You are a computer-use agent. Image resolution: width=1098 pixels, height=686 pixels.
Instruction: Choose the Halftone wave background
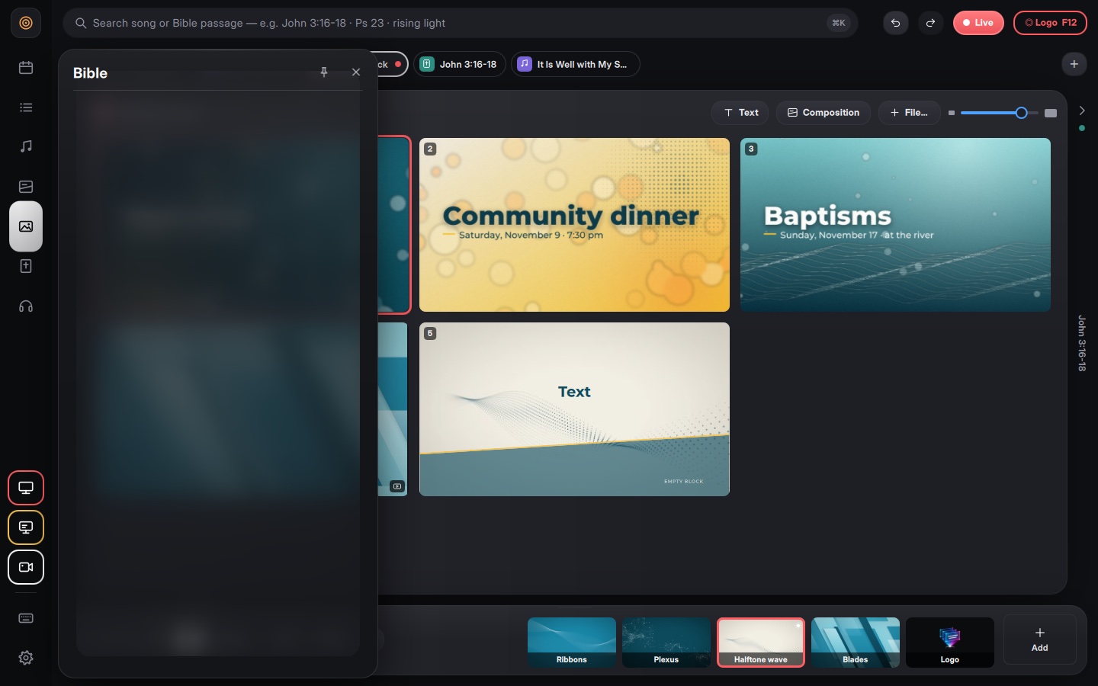[761, 643]
